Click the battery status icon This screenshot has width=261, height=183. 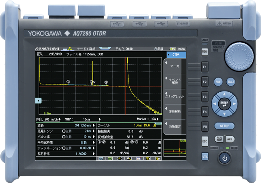[x=173, y=49]
